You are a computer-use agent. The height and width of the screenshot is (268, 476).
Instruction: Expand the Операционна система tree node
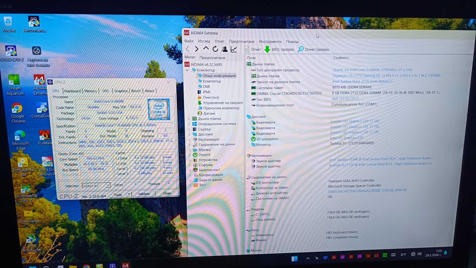click(190, 124)
